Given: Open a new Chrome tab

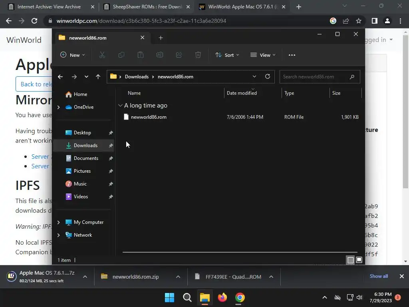Looking at the screenshot, I should pos(299,7).
